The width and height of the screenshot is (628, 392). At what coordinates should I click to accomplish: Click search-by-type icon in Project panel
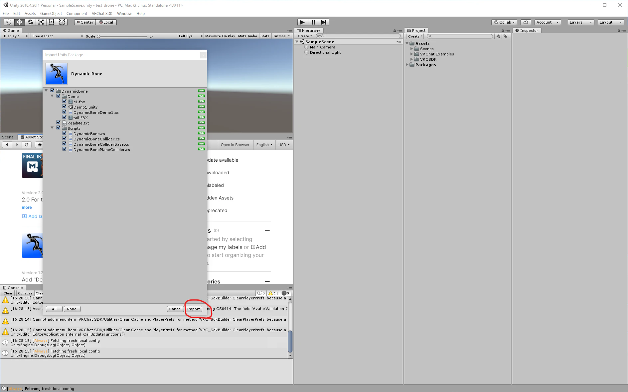(x=498, y=36)
